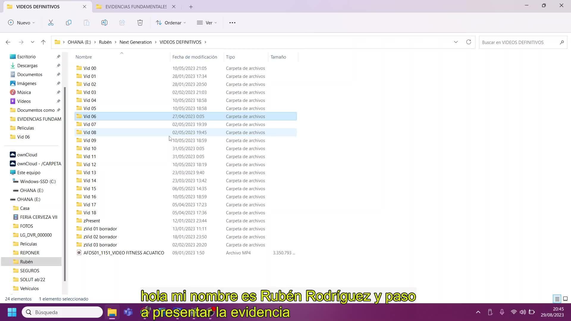The height and width of the screenshot is (321, 571).
Task: Open the three-dots more options menu
Action: click(x=232, y=23)
